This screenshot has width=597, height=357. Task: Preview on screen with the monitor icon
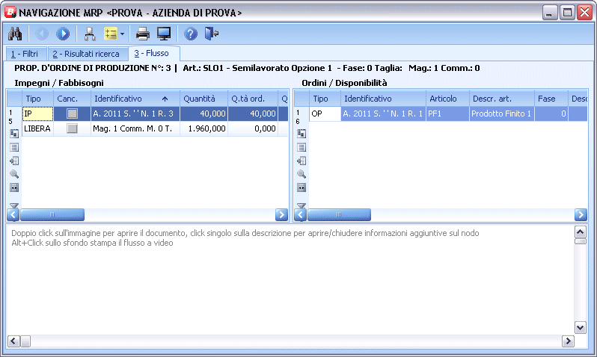click(164, 34)
